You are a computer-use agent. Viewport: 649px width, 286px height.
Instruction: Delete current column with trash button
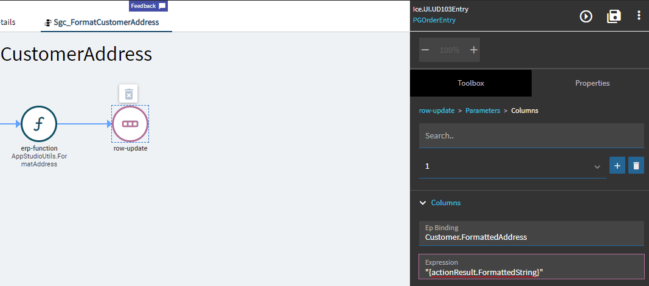point(636,166)
